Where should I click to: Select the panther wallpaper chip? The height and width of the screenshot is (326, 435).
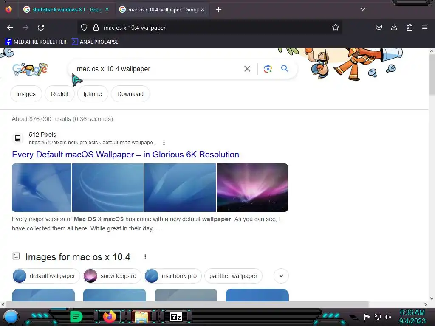pyautogui.click(x=233, y=276)
